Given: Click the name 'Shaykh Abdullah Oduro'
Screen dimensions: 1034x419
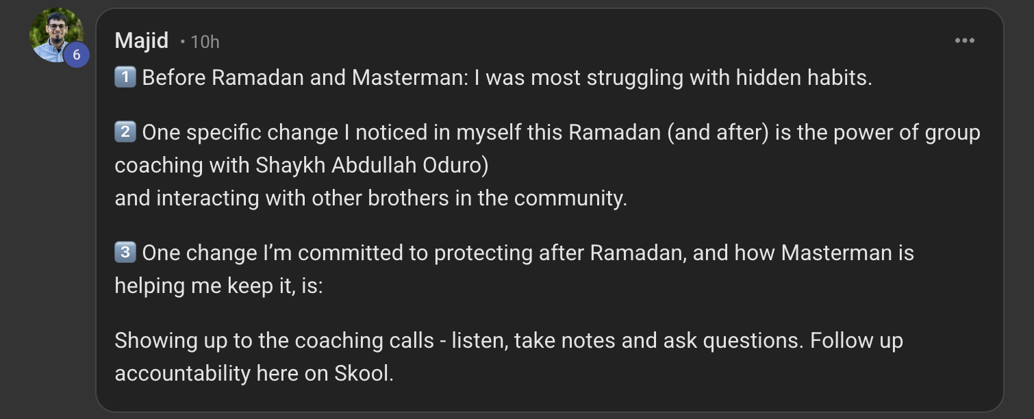Looking at the screenshot, I should [371, 165].
